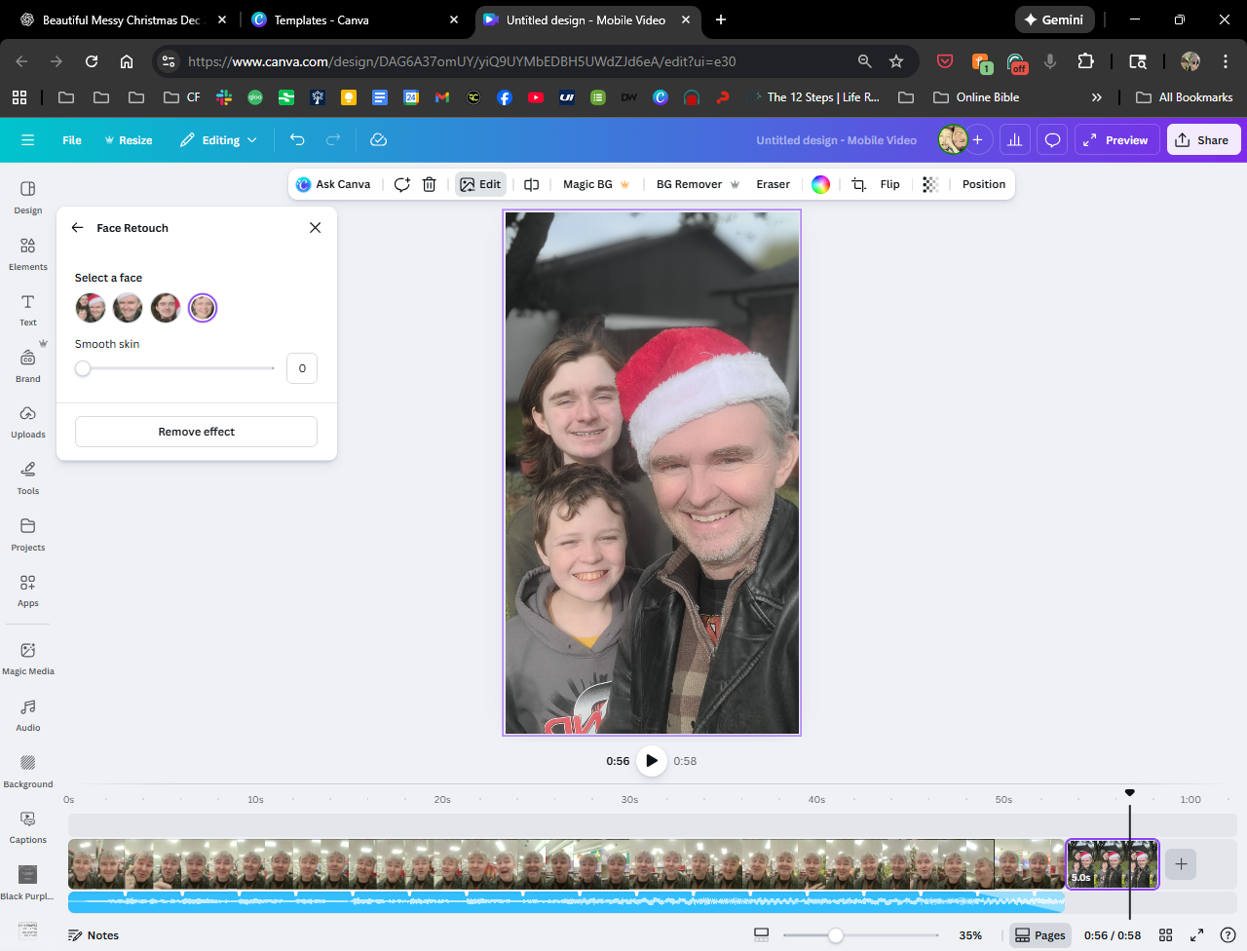Open the Crop tool
This screenshot has height=951, width=1247.
click(858, 184)
